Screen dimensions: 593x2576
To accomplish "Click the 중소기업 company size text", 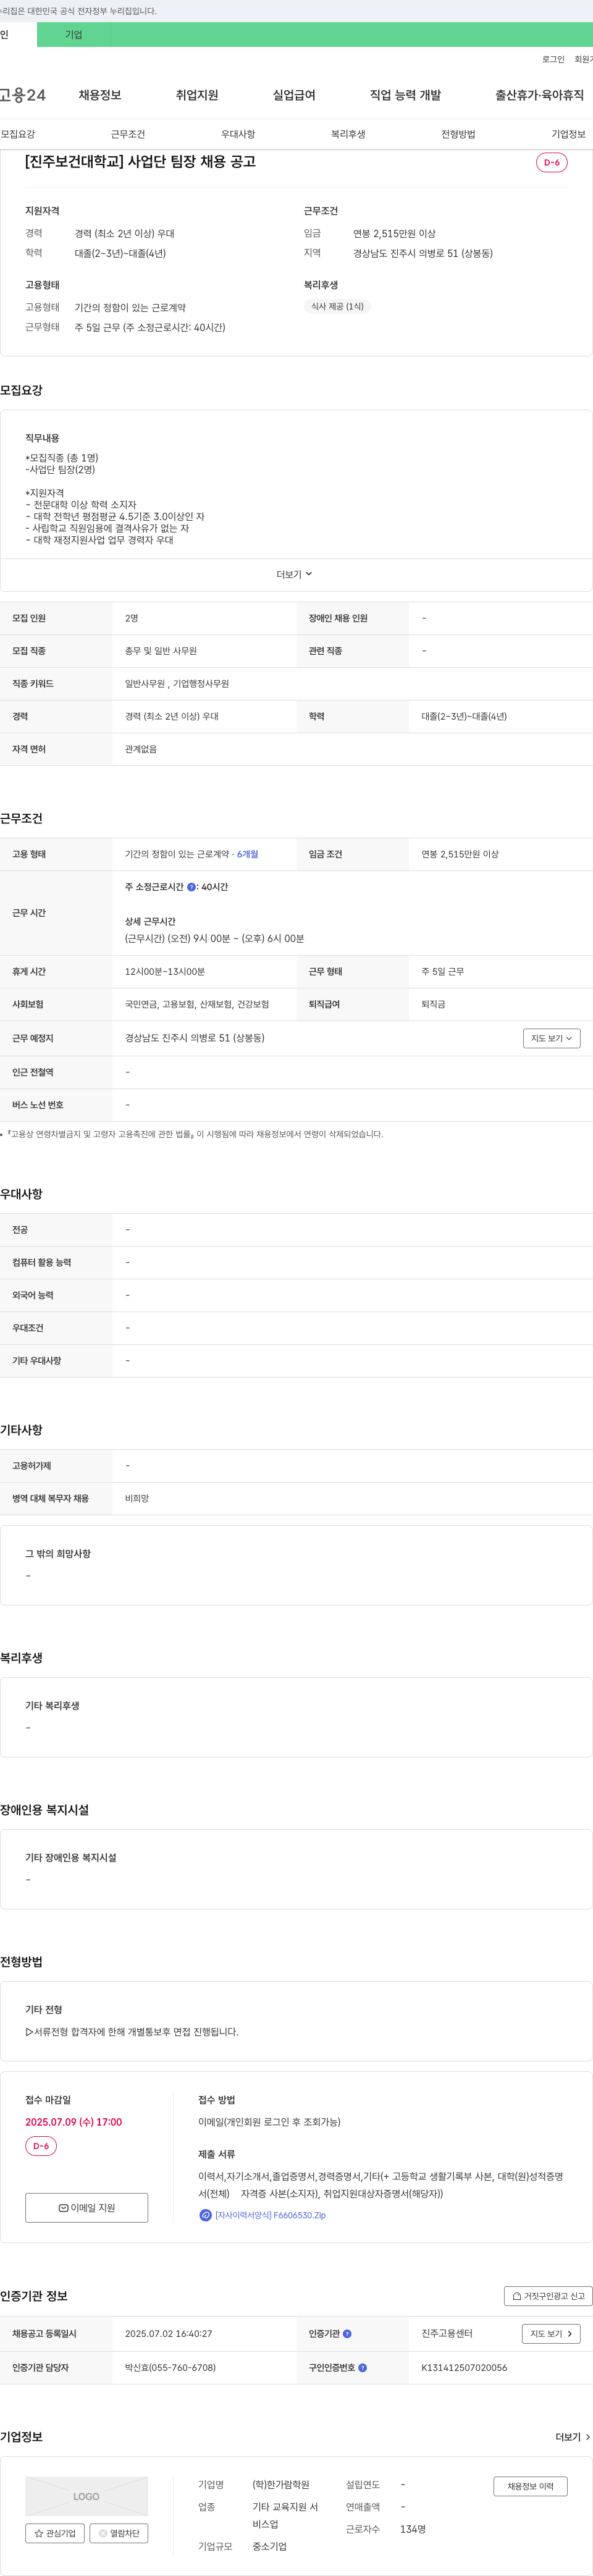I will (x=269, y=2546).
